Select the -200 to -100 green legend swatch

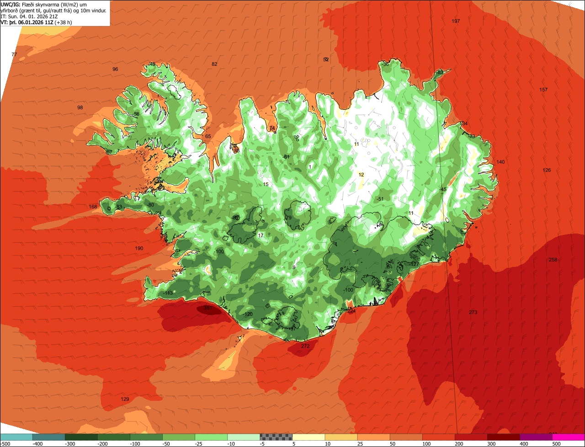coord(114,437)
